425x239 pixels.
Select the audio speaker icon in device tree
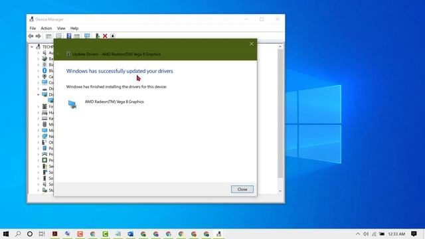(44, 52)
